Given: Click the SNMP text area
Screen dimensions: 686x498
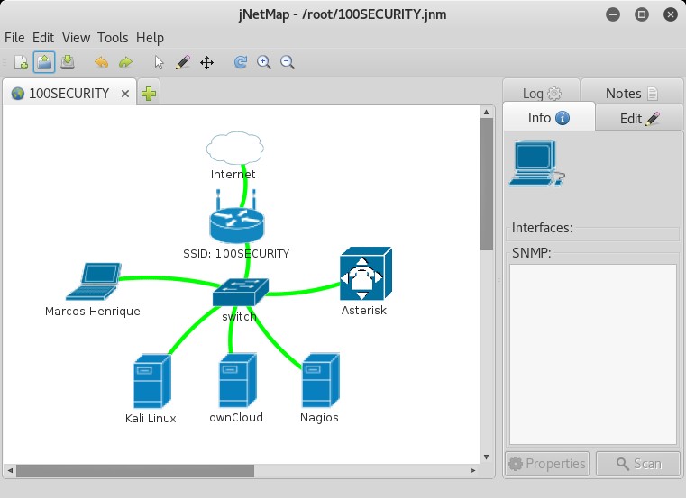Looking at the screenshot, I should (593, 354).
